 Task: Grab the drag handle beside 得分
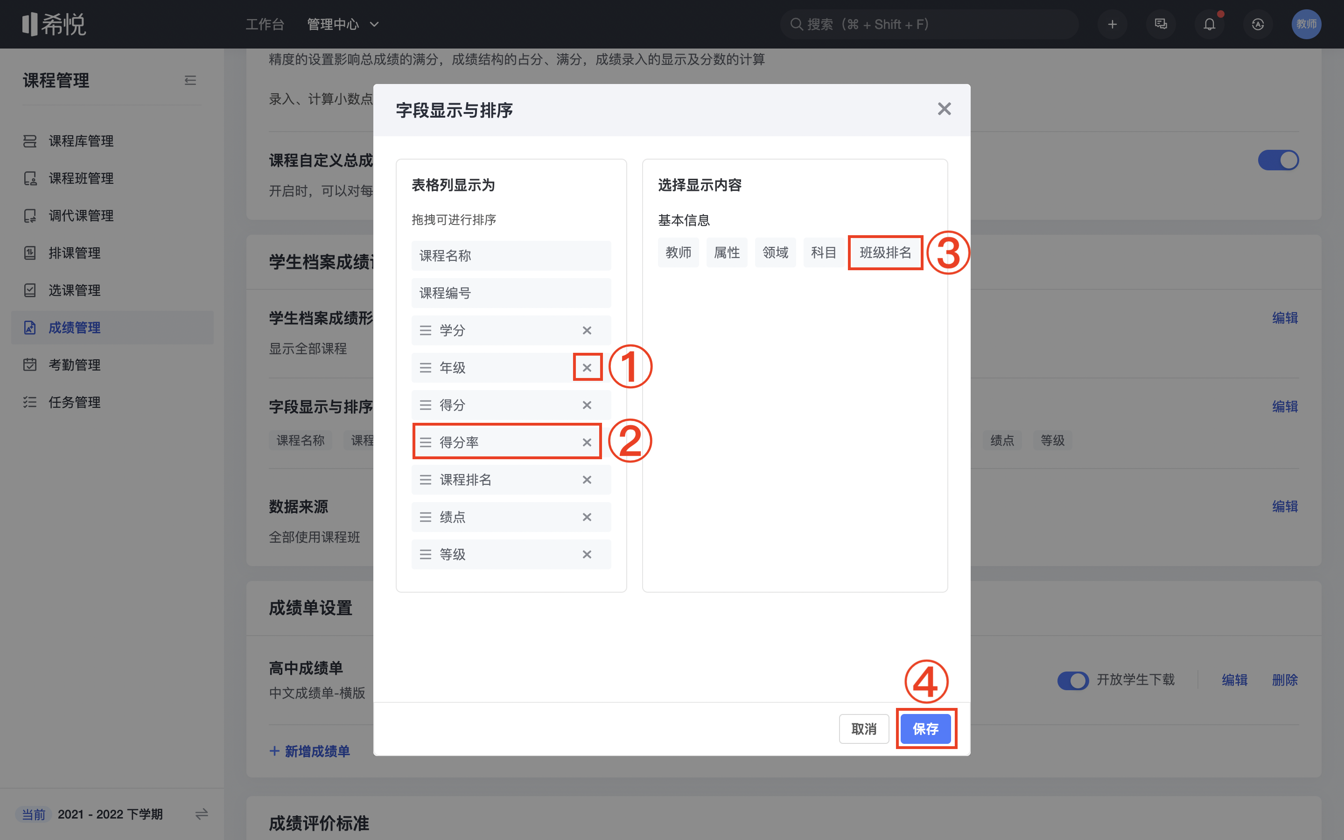pos(426,405)
